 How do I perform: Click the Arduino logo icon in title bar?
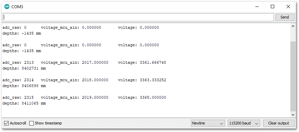[7, 7]
